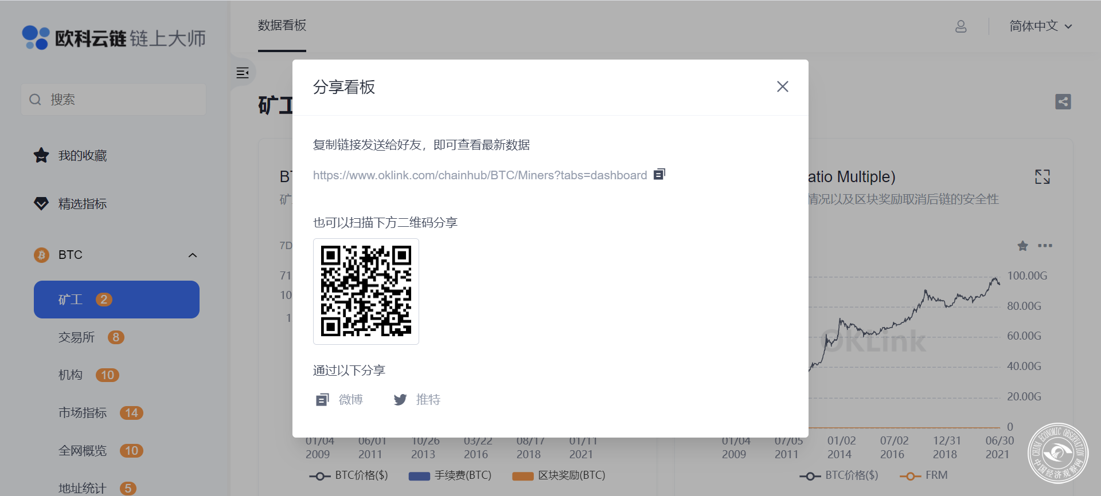Click the badge 8 next to 交易所
The image size is (1101, 496).
tap(116, 337)
